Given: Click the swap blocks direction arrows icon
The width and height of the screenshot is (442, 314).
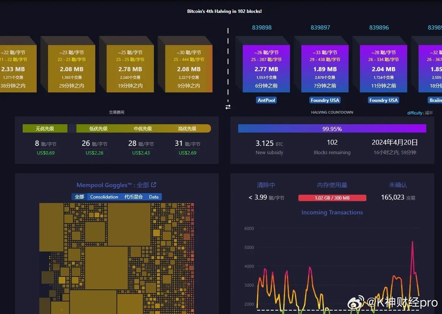Looking at the screenshot, I should pos(228,107).
